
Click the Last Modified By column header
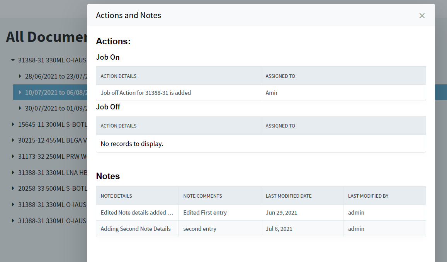(368, 196)
